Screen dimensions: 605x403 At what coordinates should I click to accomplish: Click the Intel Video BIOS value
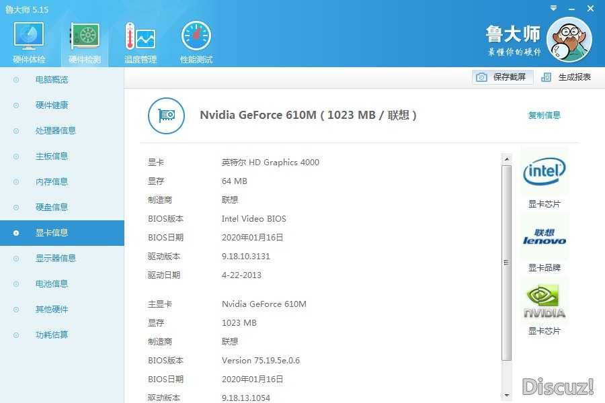(x=254, y=219)
